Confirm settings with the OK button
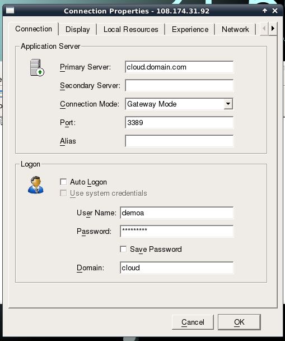The height and width of the screenshot is (341, 285). [239, 322]
